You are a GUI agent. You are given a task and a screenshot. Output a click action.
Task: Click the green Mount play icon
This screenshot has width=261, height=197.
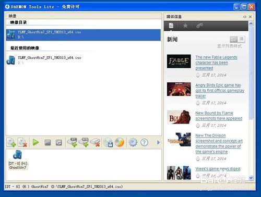pyautogui.click(x=36, y=142)
